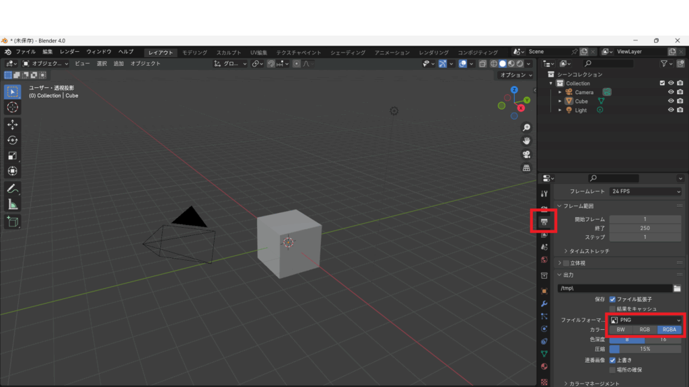Open the View Layer properties tab

pos(544,234)
